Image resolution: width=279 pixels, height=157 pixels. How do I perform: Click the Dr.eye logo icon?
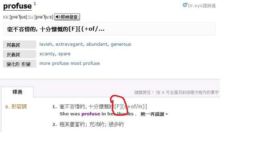pyautogui.click(x=185, y=5)
